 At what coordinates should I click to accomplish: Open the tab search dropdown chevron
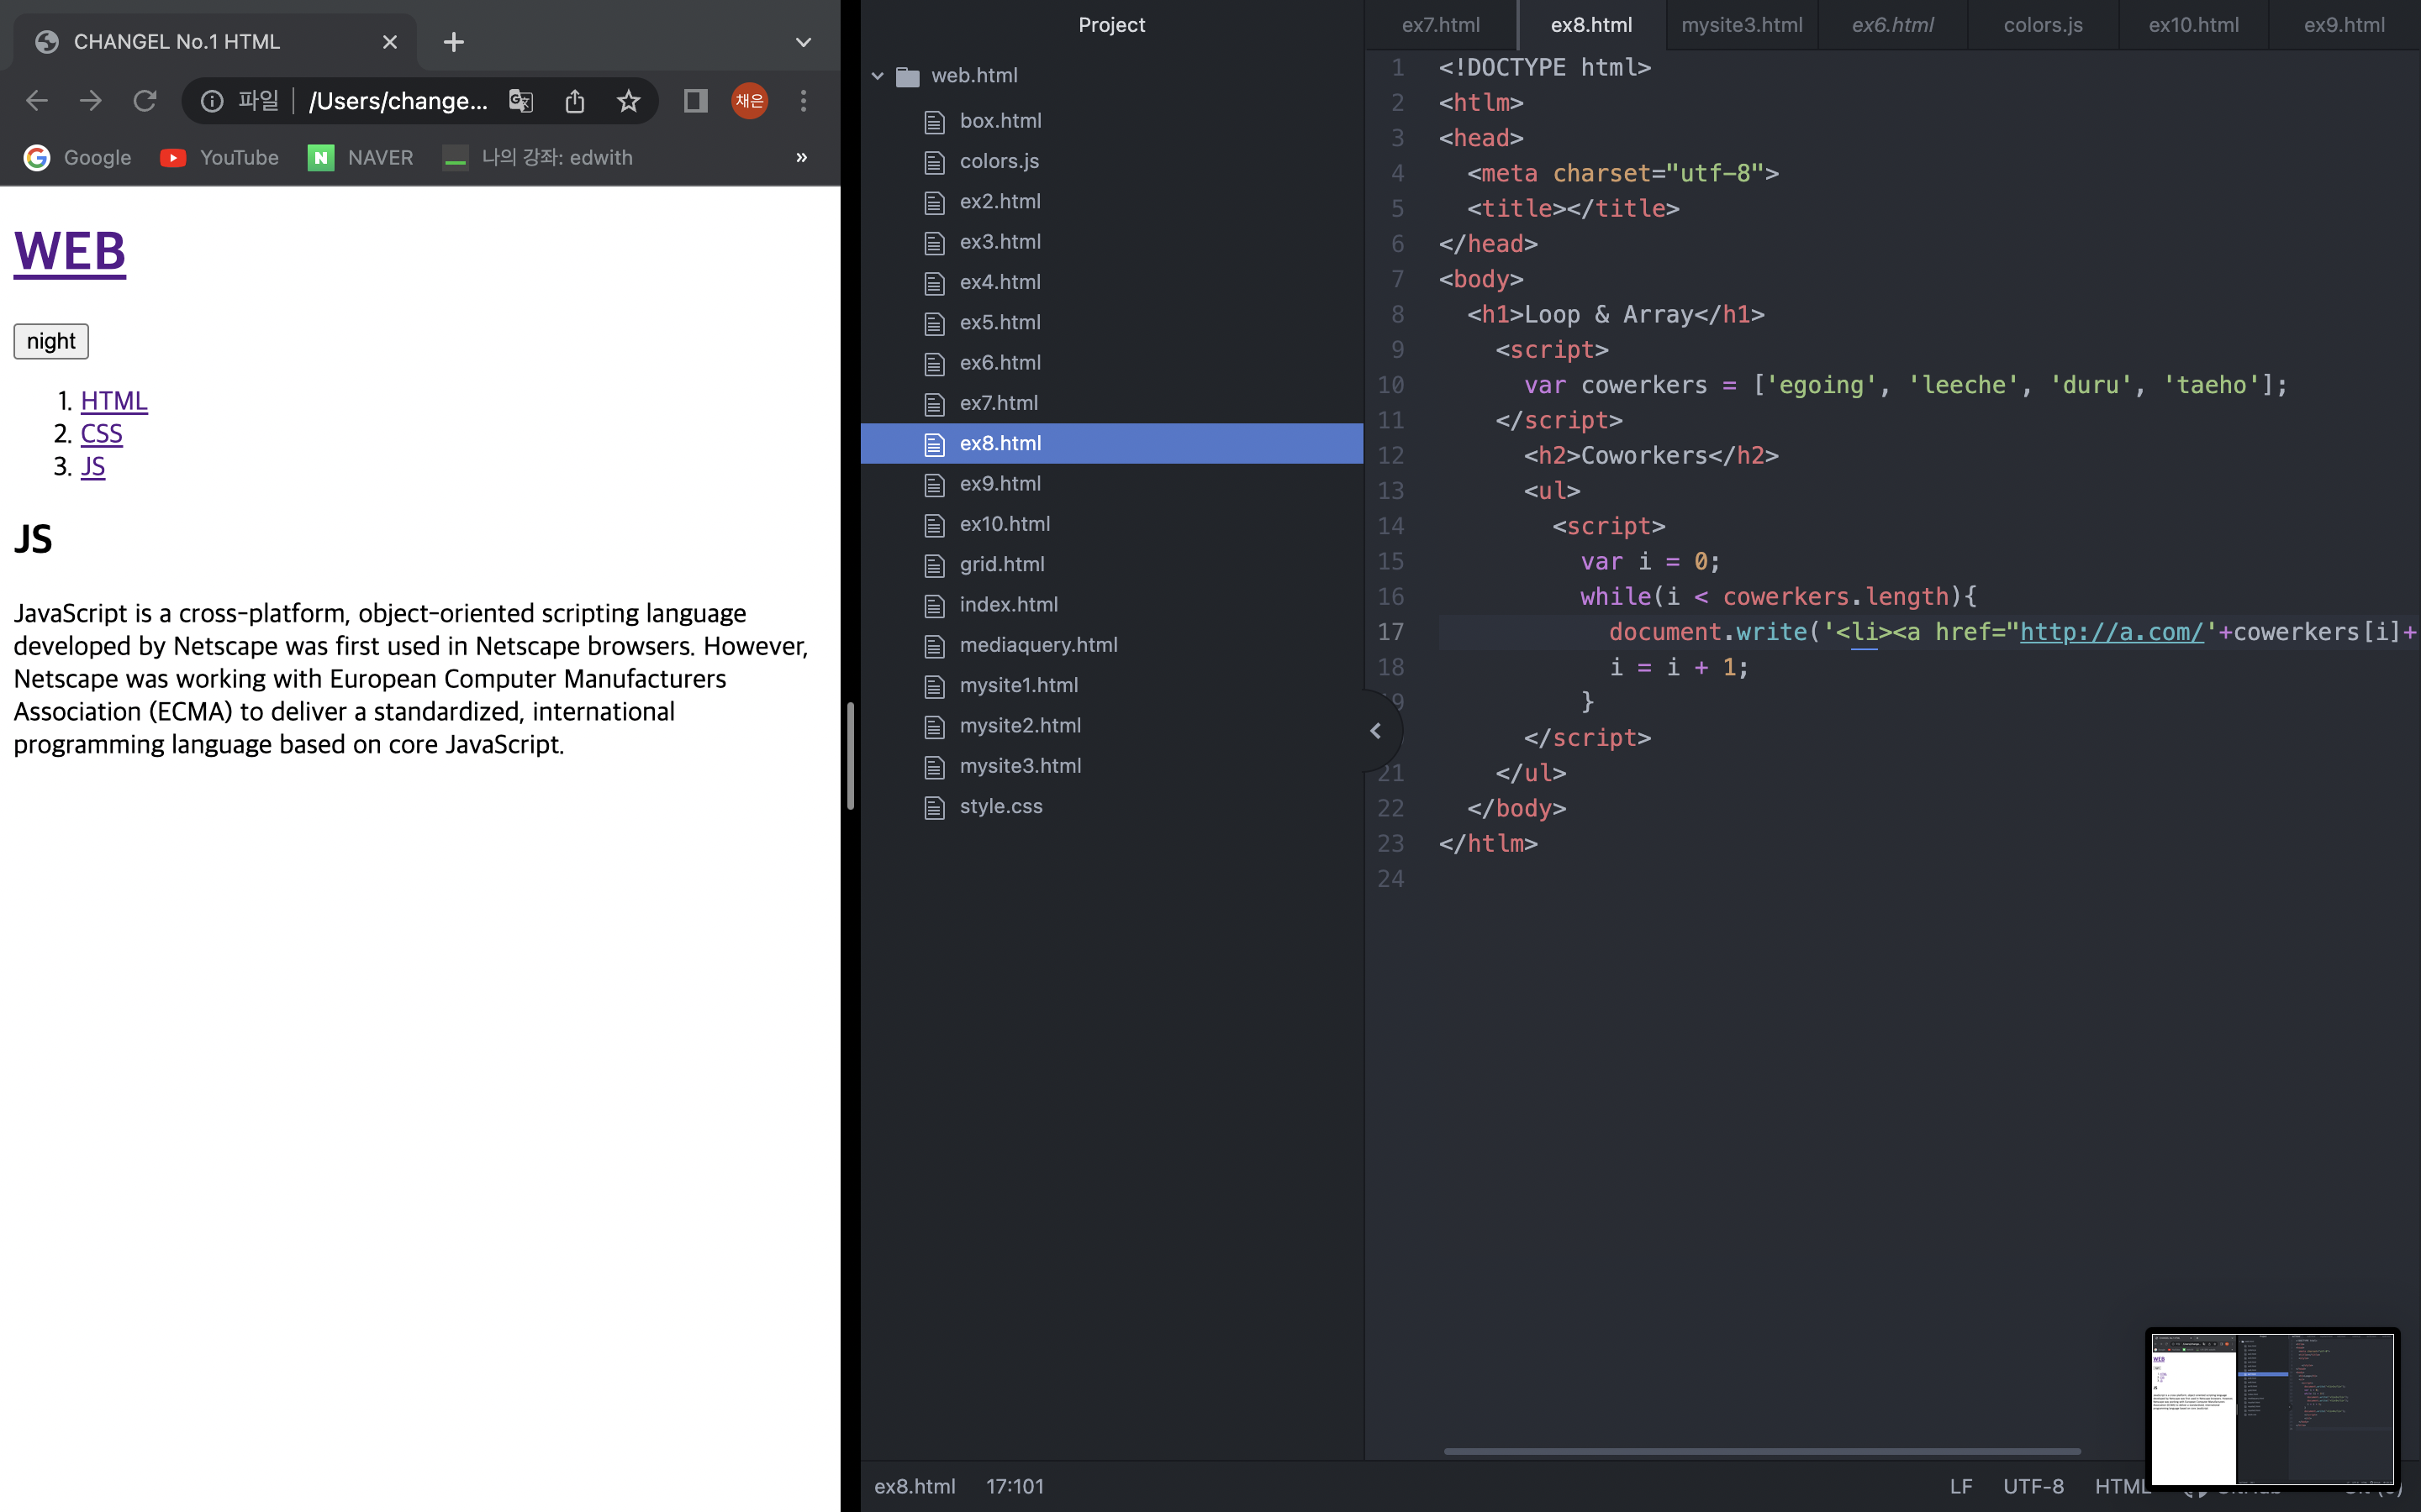point(804,42)
